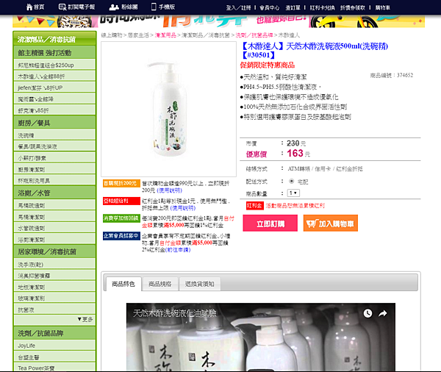This screenshot has height=372, width=441.
Task: Open 紅利卡兌換 bonus card redemption link
Action: [x=322, y=8]
